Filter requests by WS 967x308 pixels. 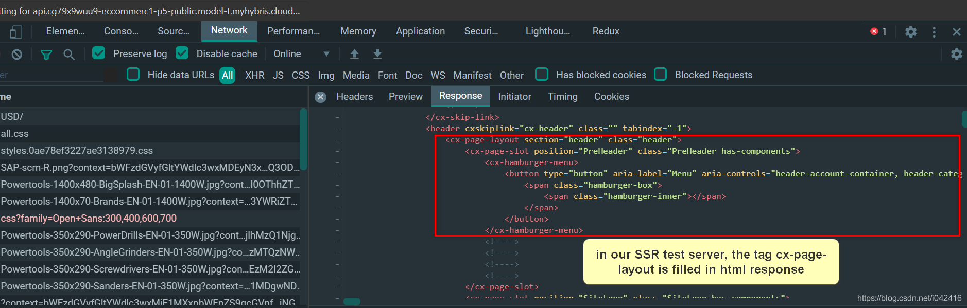[438, 76]
